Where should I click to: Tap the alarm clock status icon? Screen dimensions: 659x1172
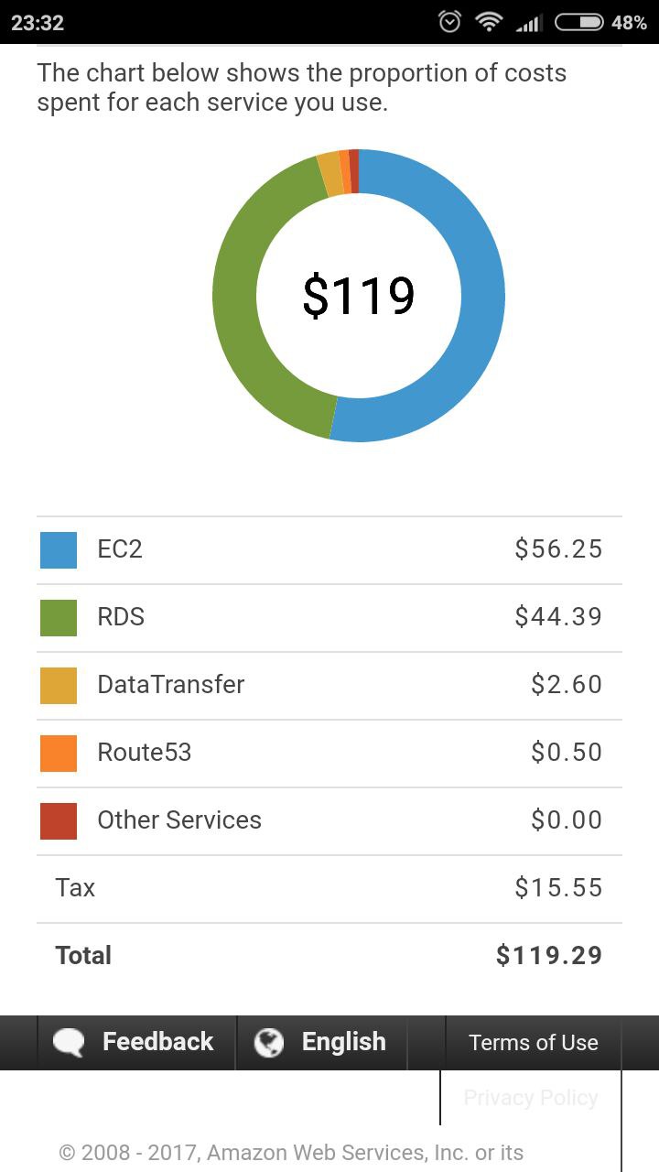449,22
